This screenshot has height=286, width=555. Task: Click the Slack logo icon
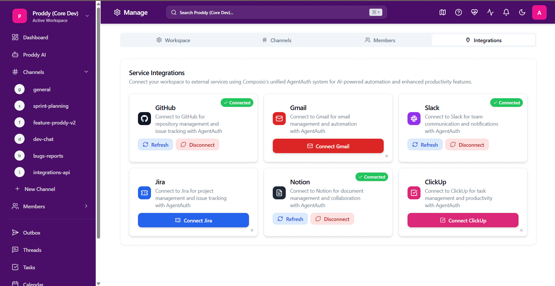pos(414,118)
